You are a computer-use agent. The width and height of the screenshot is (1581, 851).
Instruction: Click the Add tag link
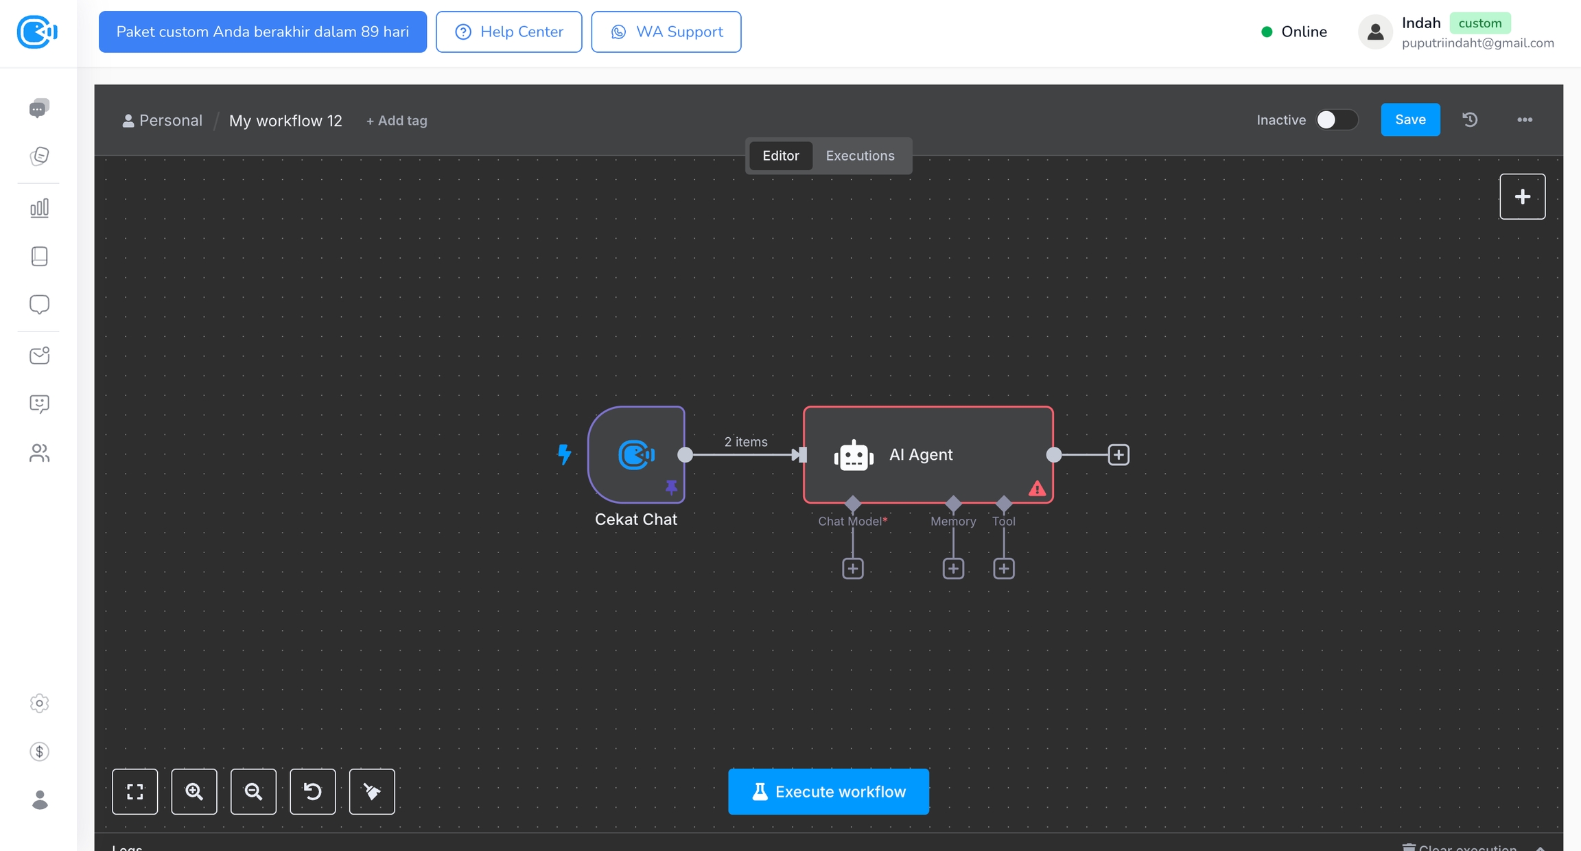[397, 121]
